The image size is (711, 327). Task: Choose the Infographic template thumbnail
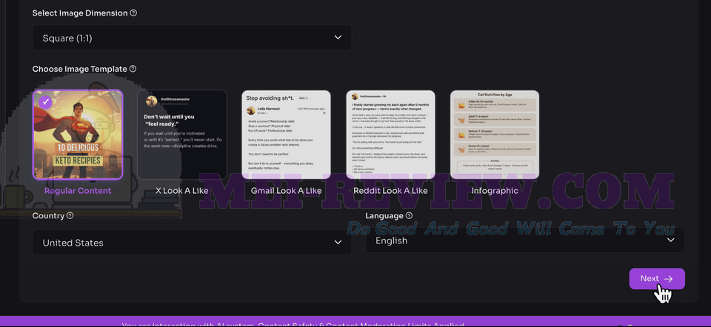tap(495, 135)
